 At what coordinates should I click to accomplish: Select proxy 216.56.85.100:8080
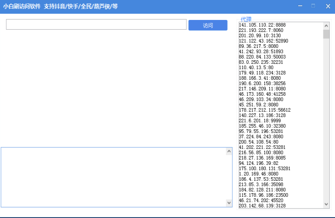tap(261, 153)
